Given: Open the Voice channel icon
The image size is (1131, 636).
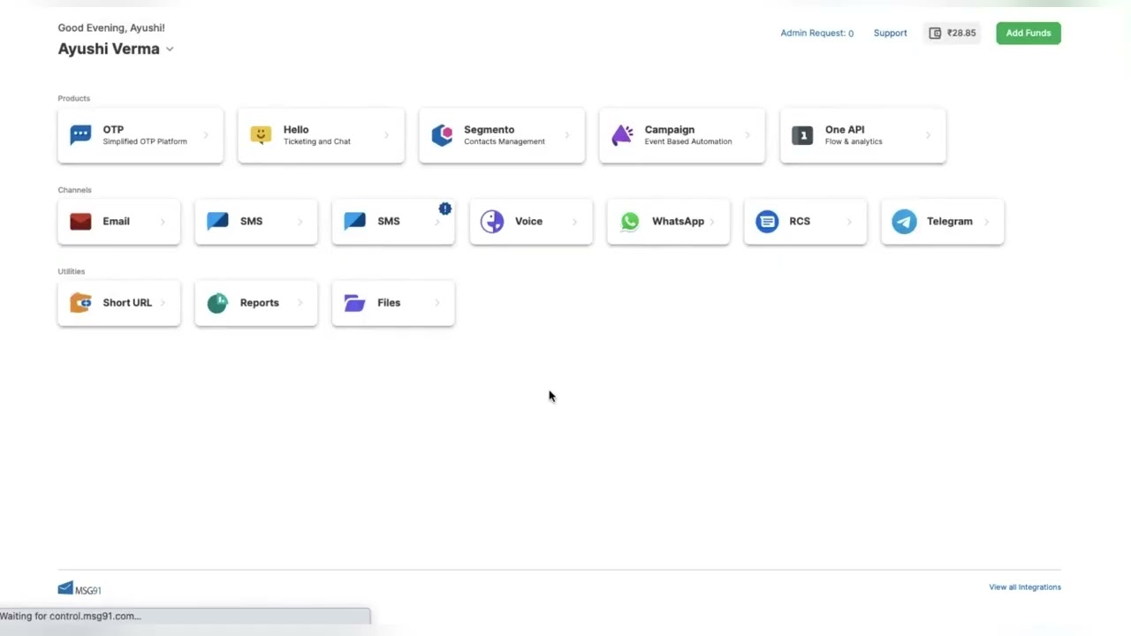Looking at the screenshot, I should coord(492,222).
